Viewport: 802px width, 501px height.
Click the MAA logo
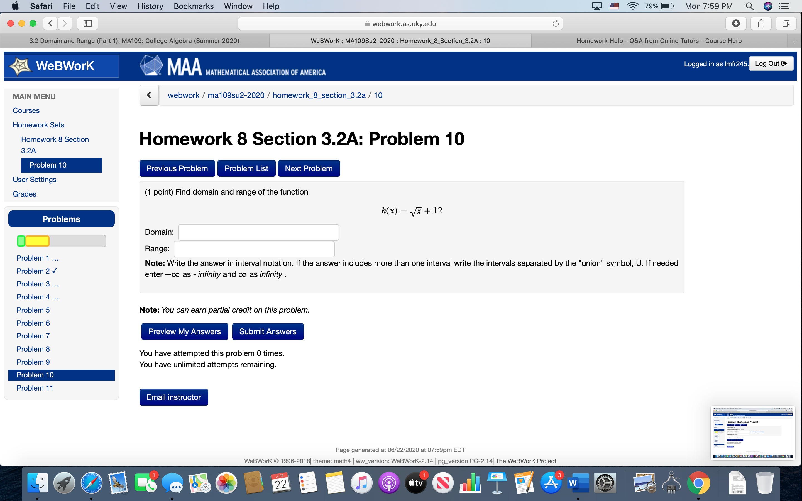pyautogui.click(x=232, y=66)
